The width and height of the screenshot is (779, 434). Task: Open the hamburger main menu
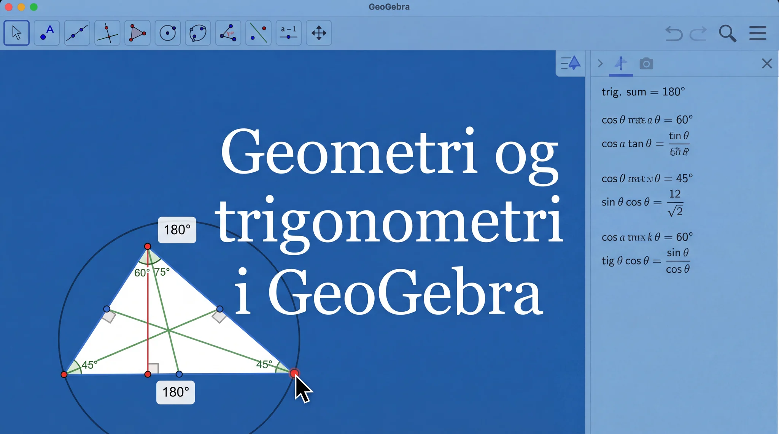(758, 33)
